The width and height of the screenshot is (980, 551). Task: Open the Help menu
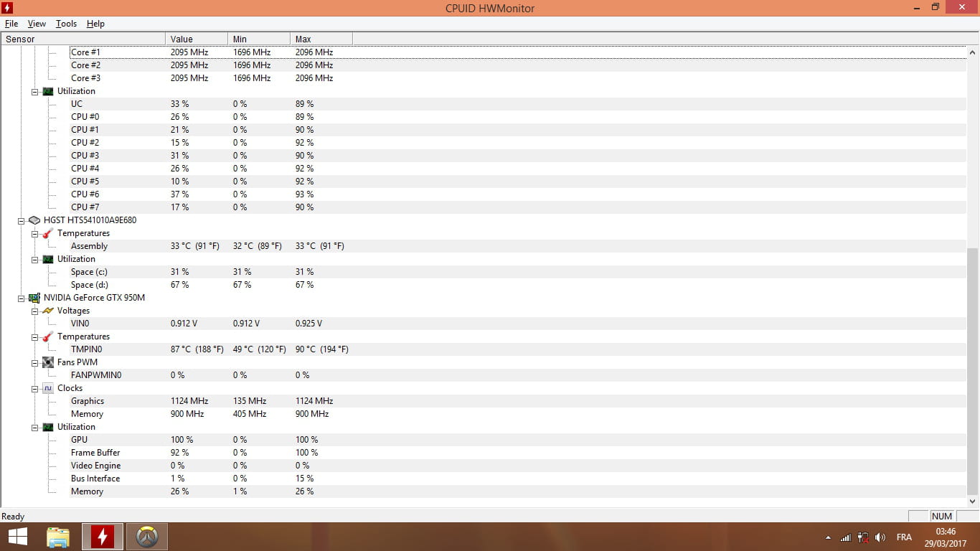(x=95, y=24)
